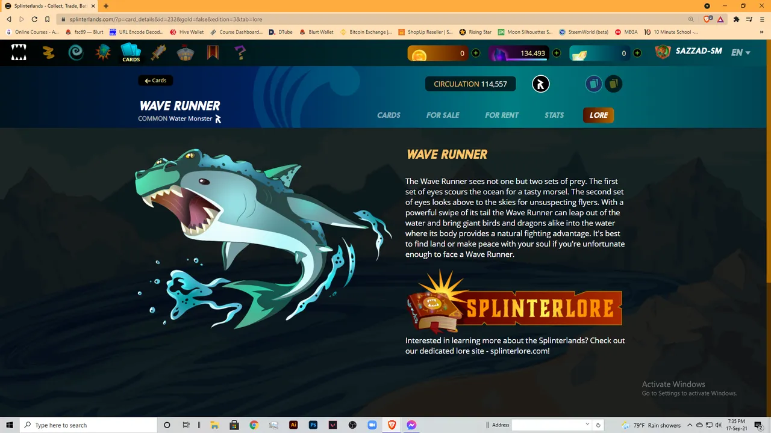Add credits with the plus beside the coin balance

(x=476, y=53)
